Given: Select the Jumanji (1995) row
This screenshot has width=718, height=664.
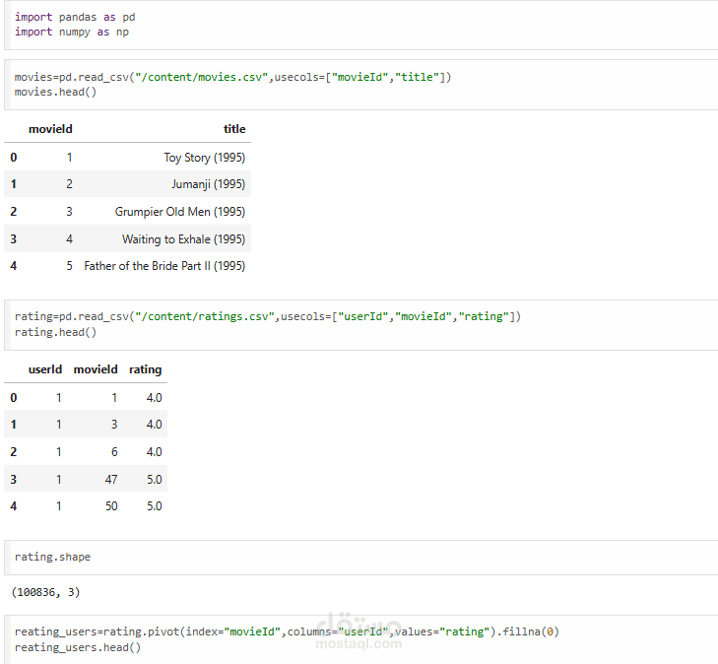Looking at the screenshot, I should point(127,184).
